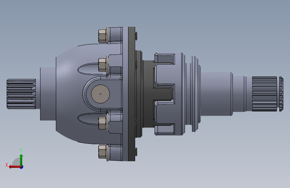Click the blue Z origin ball of triad
Viewport: 290px width, 188px height.
[22, 167]
